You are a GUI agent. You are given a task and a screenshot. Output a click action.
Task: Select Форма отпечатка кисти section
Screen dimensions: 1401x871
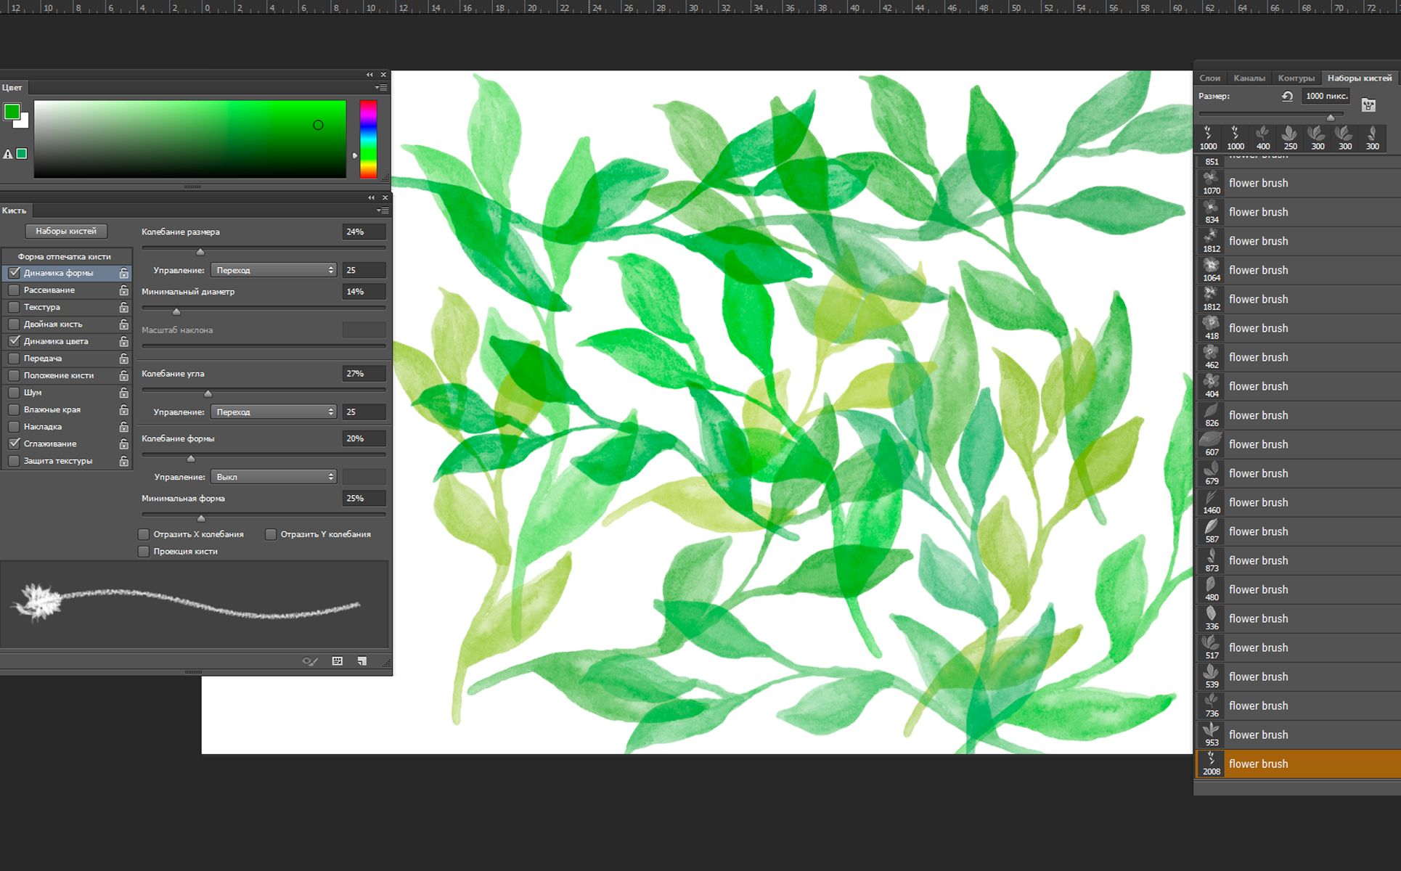65,256
